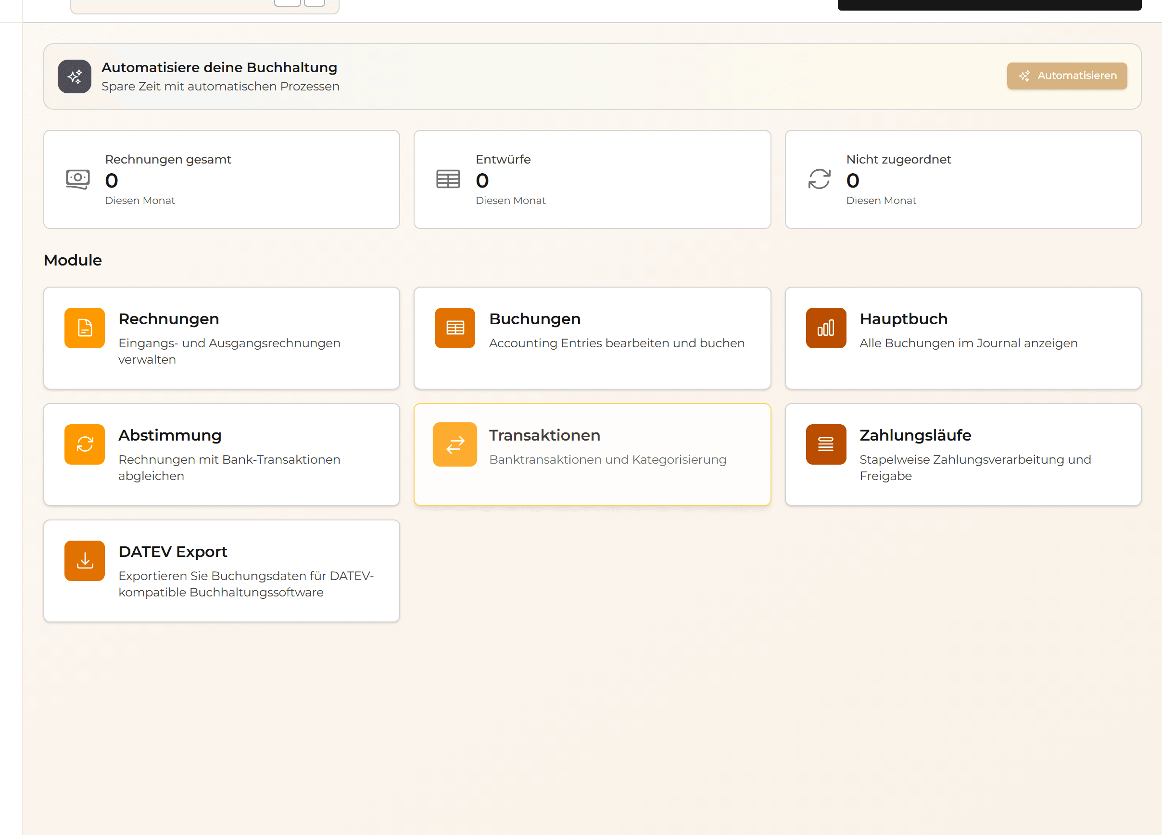Select the Abstimmung sync icon
Screen dimensions: 1162x835
[85, 444]
